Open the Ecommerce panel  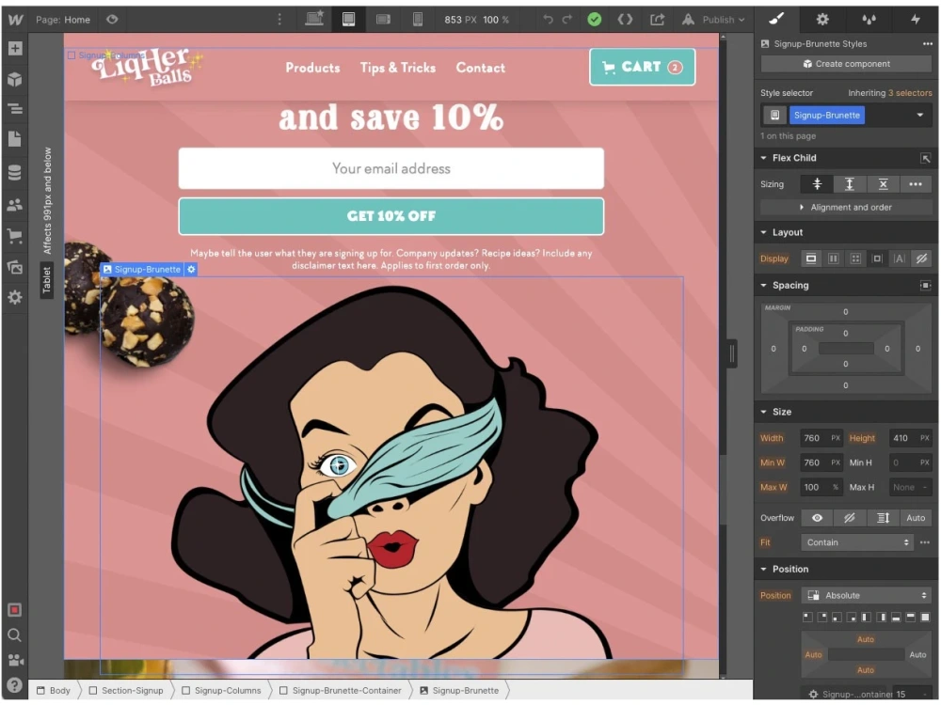(14, 236)
